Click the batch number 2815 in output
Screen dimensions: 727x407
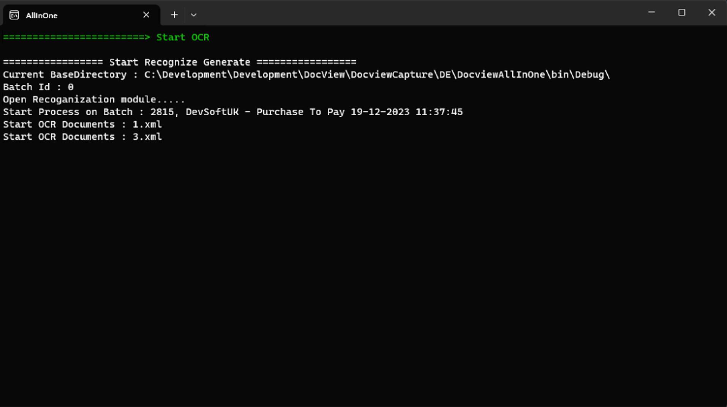click(x=162, y=112)
